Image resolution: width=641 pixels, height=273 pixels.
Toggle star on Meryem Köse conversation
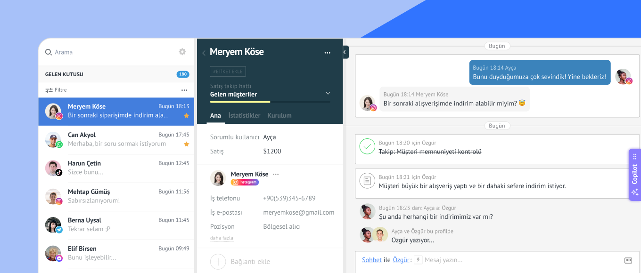186,116
